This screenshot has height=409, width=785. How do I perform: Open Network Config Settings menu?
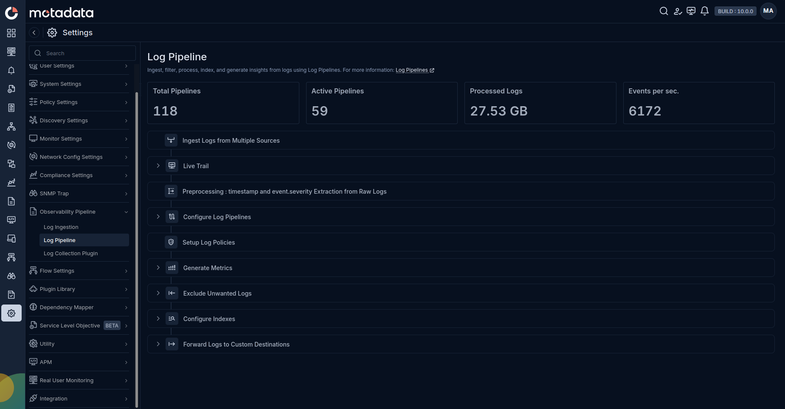[79, 157]
